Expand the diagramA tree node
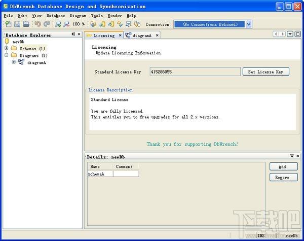The image size is (304, 241). tap(14, 62)
